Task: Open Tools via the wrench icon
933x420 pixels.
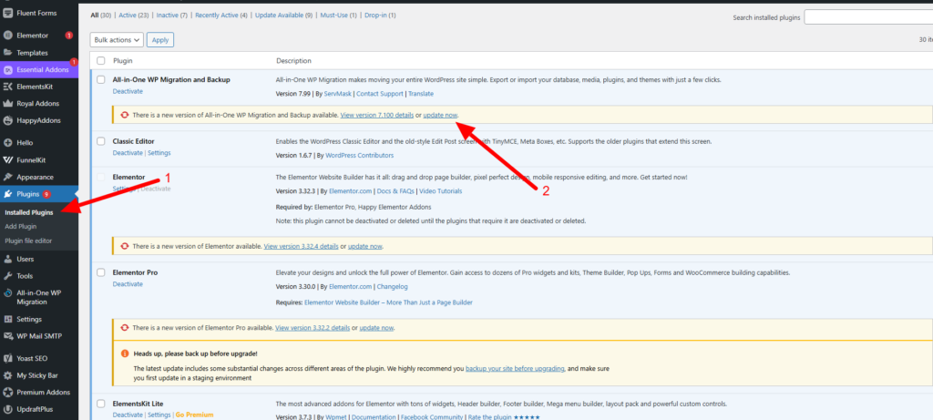Action: pos(8,276)
